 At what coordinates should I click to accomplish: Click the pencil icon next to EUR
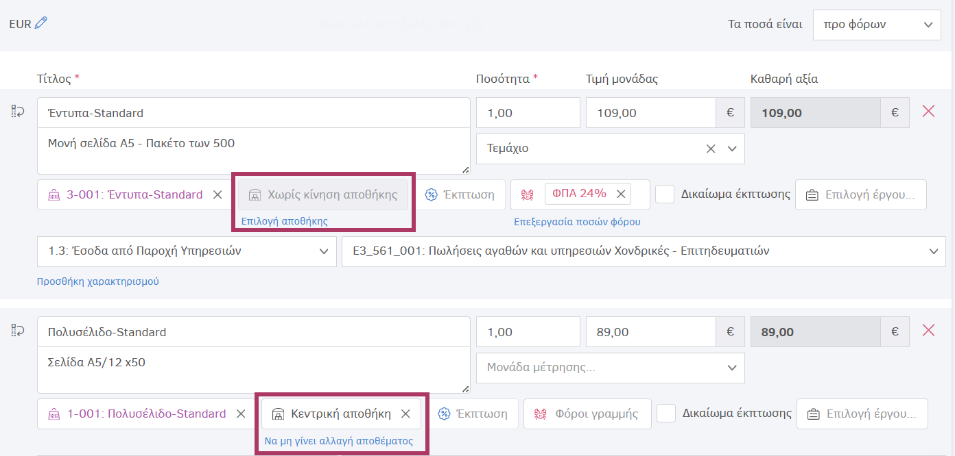(41, 23)
